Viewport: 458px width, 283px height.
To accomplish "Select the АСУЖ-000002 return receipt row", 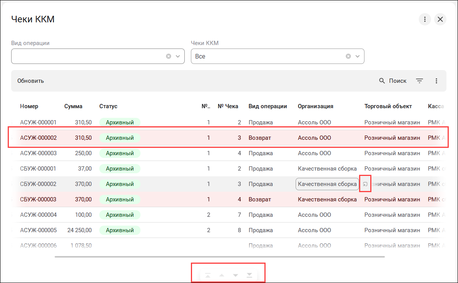I will click(x=38, y=138).
